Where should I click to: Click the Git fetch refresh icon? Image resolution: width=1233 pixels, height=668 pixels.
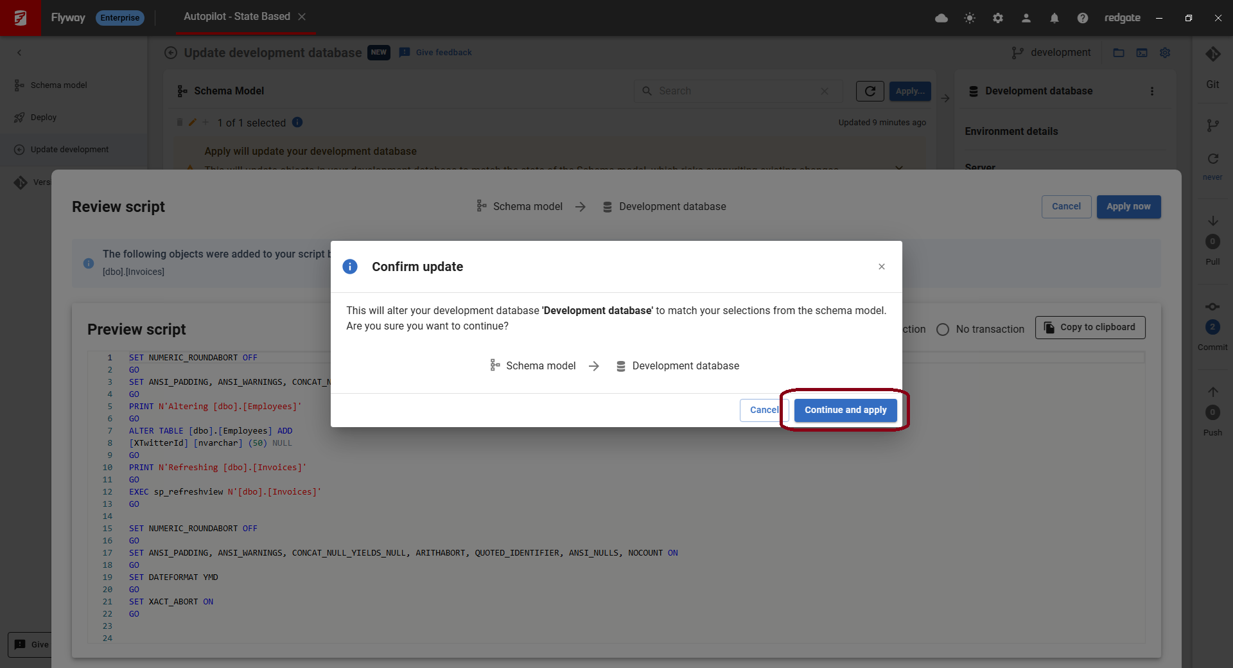[x=1212, y=159]
